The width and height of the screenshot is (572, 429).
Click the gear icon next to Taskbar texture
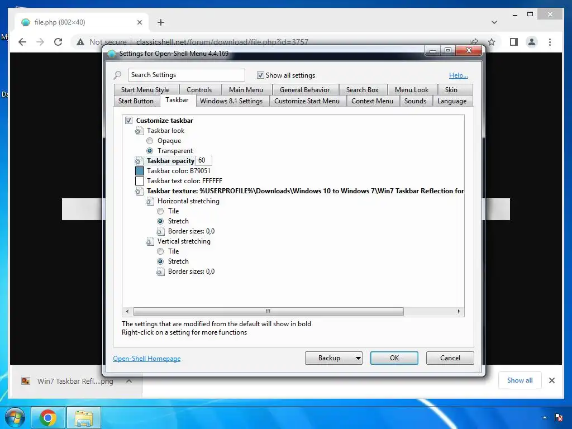(139, 191)
